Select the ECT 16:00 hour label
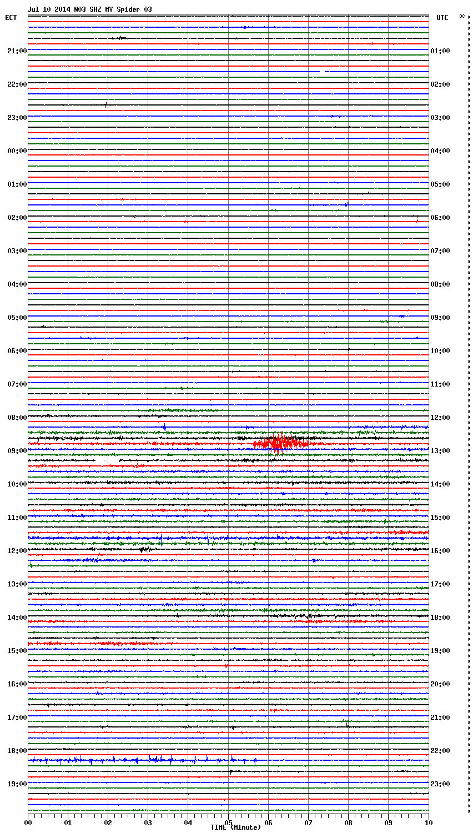Image resolution: width=473 pixels, height=833 pixels. [17, 684]
